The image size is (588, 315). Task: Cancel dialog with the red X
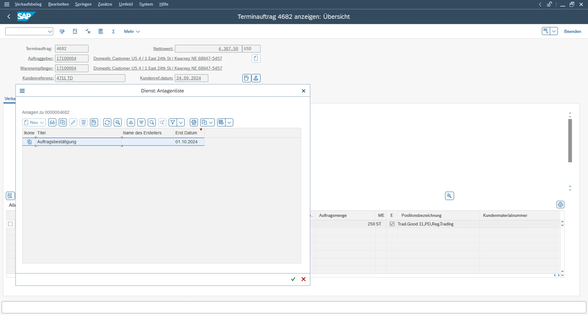coord(304,279)
